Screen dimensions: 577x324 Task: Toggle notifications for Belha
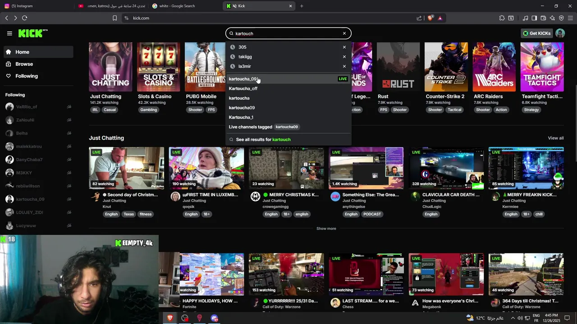69,133
